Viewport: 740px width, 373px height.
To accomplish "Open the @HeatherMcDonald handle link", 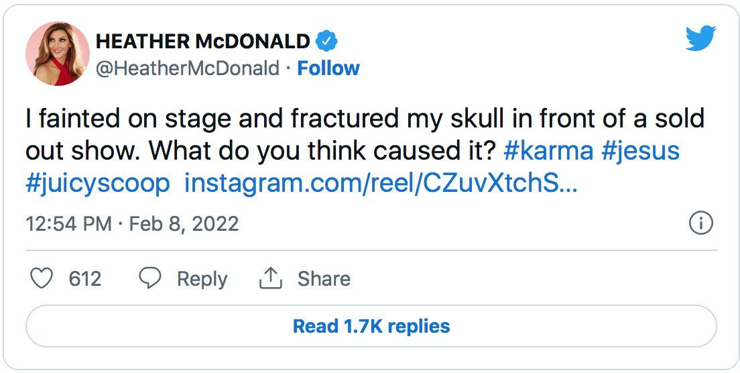I will 188,68.
